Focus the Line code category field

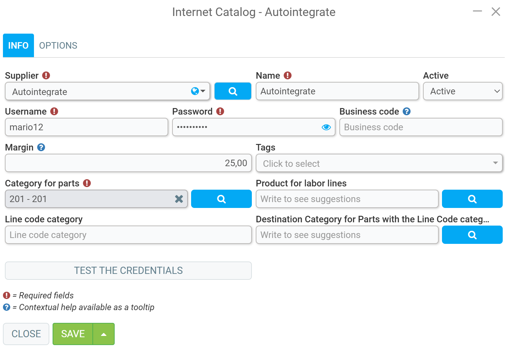tap(128, 235)
